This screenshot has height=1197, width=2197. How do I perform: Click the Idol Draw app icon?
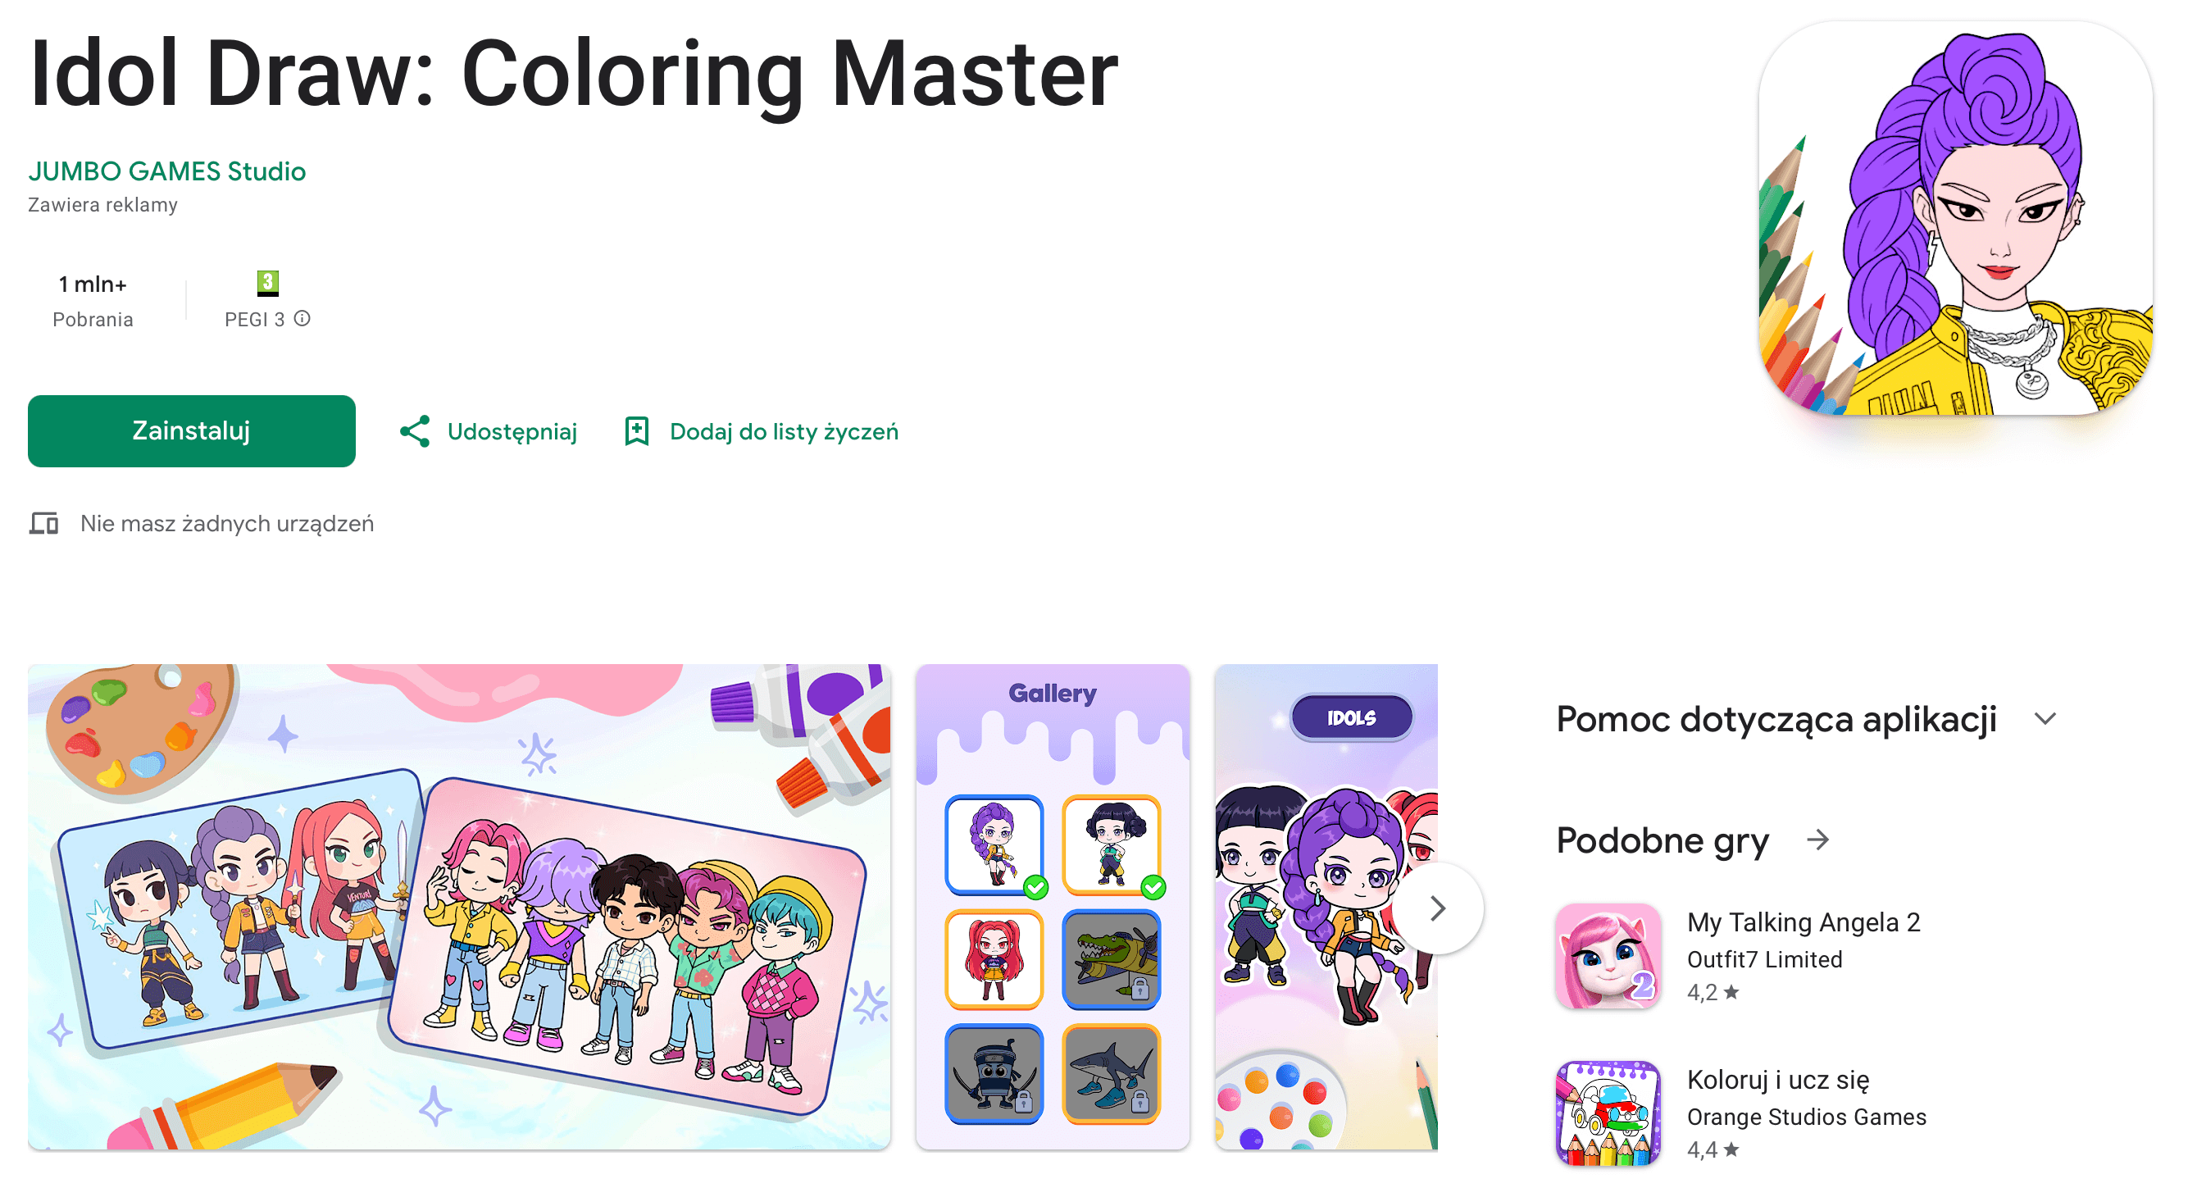pyautogui.click(x=1956, y=218)
